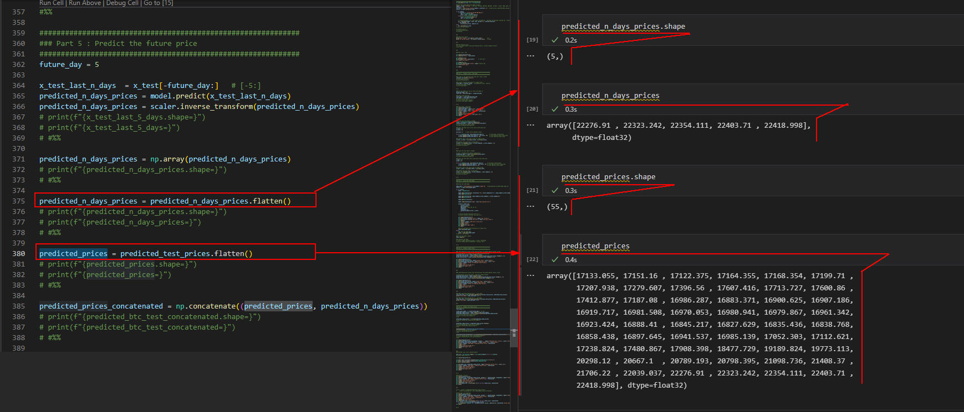Click success checkmark in cell [21]
Image resolution: width=964 pixels, height=412 pixels.
pos(555,190)
